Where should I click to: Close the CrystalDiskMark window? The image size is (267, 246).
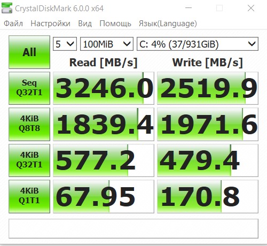[251, 8]
